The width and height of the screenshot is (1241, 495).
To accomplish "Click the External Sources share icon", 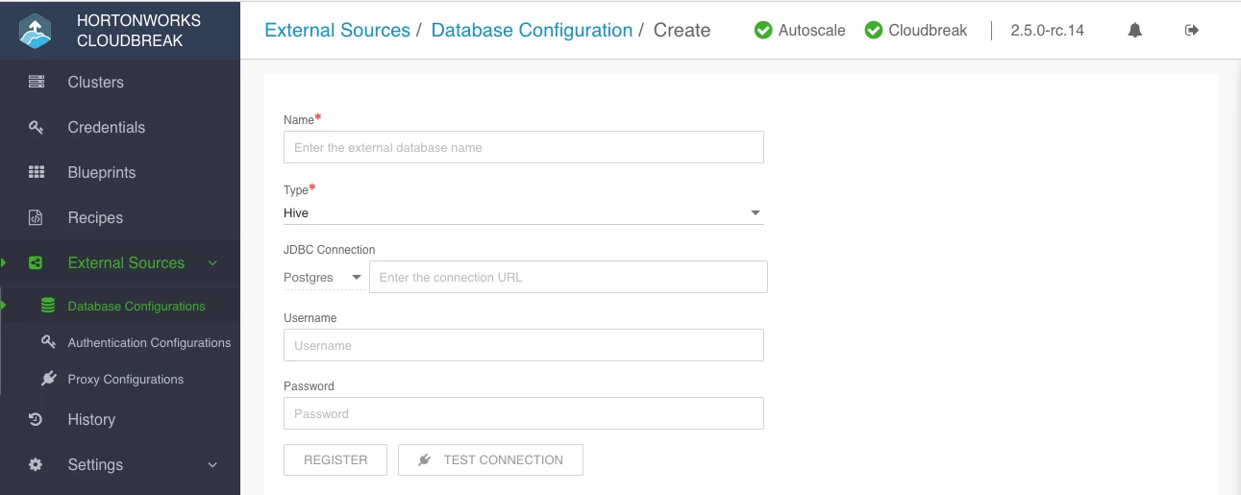I will pos(36,262).
